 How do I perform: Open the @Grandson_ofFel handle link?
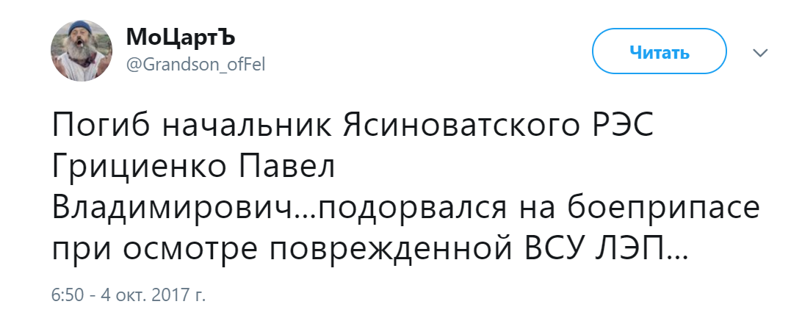[x=195, y=65]
